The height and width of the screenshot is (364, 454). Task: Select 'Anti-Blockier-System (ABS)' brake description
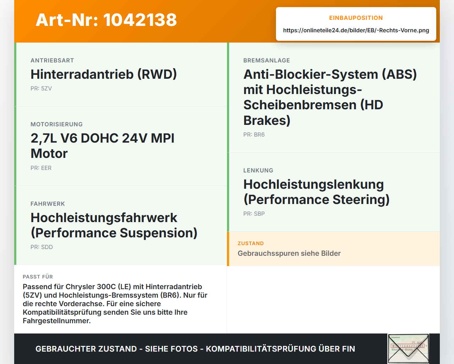coord(330,97)
